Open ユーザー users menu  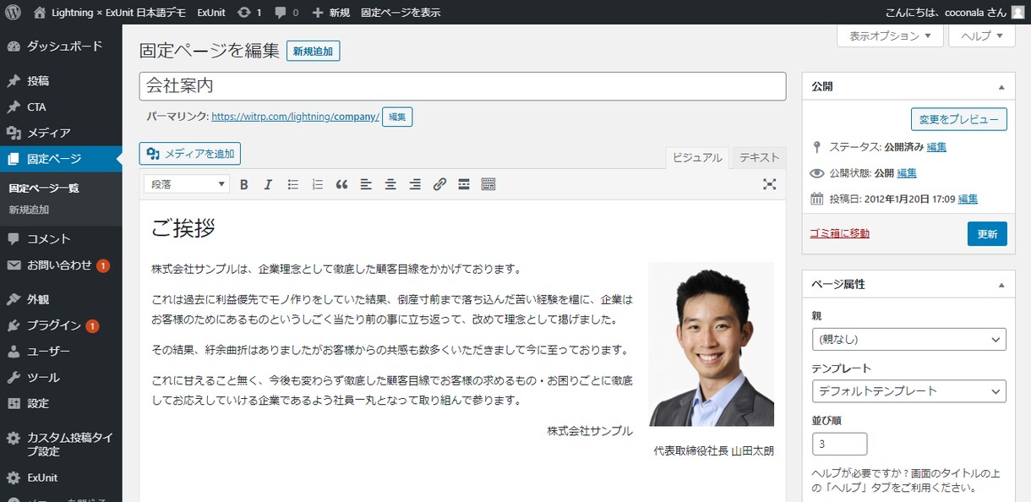pyautogui.click(x=61, y=352)
